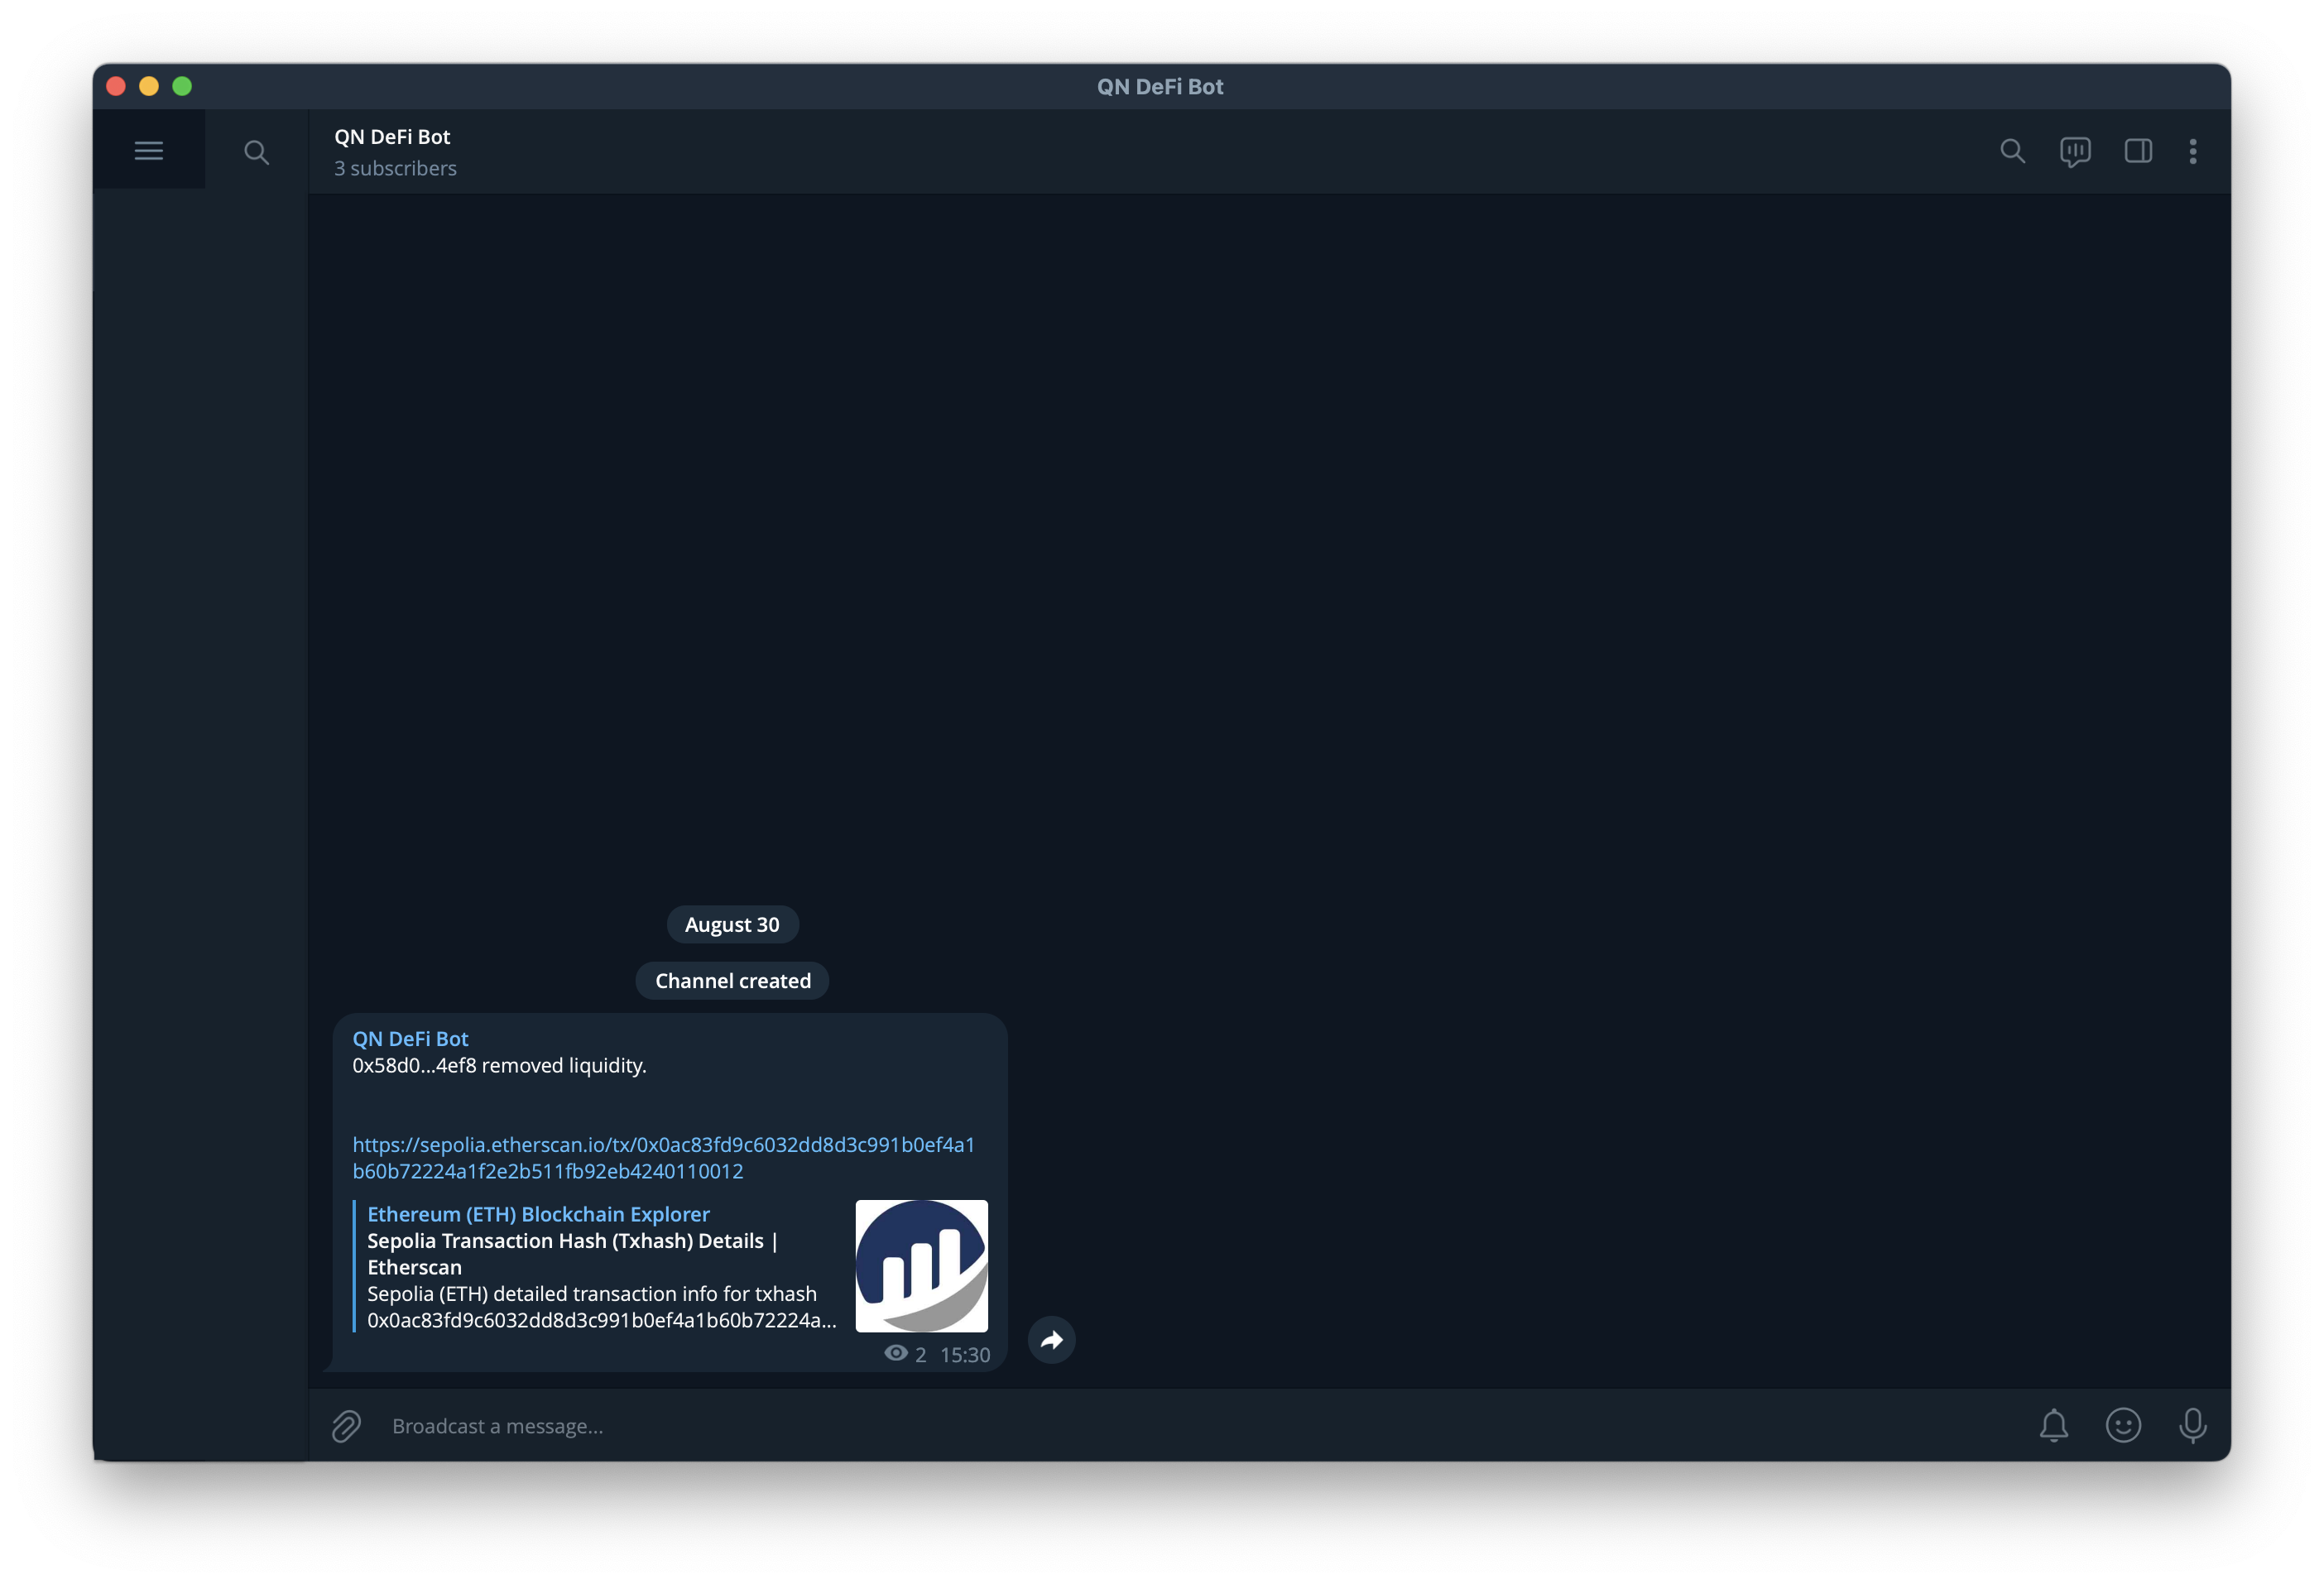
Task: Click QN DeFi Bot sender name in message
Action: (x=410, y=1039)
